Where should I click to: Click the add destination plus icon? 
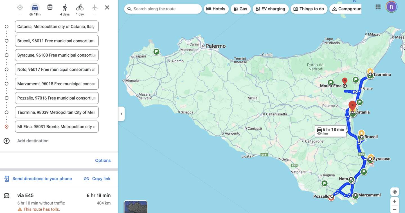(x=6, y=141)
